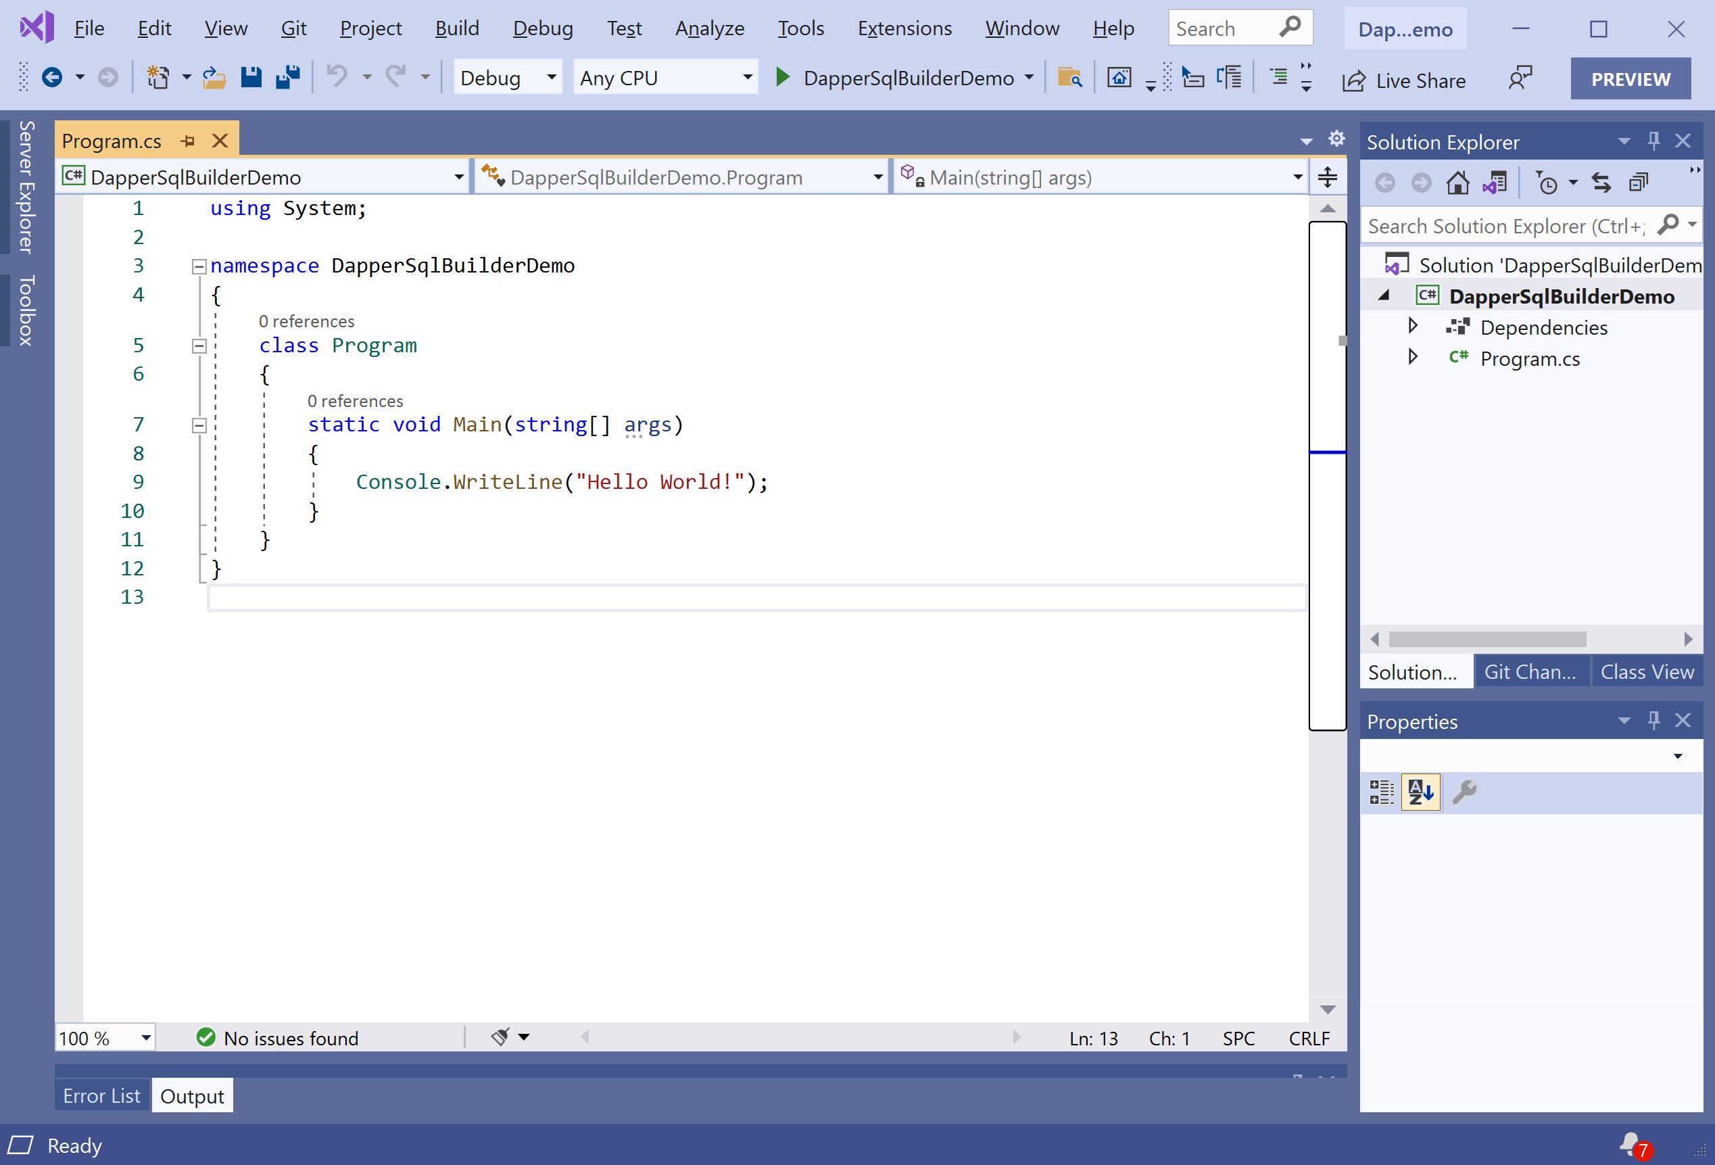The image size is (1715, 1165).
Task: Select the Home icon in Solution Explorer
Action: pos(1459,182)
